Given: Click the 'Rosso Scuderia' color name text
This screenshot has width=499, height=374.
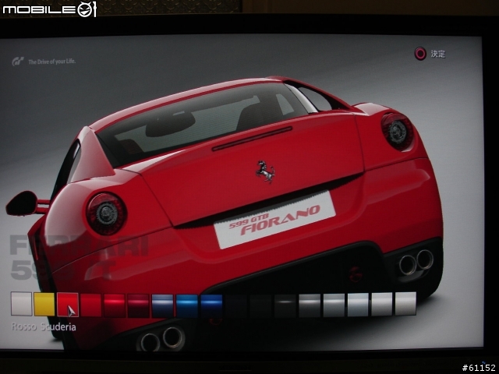Looking at the screenshot, I should click(x=44, y=326).
